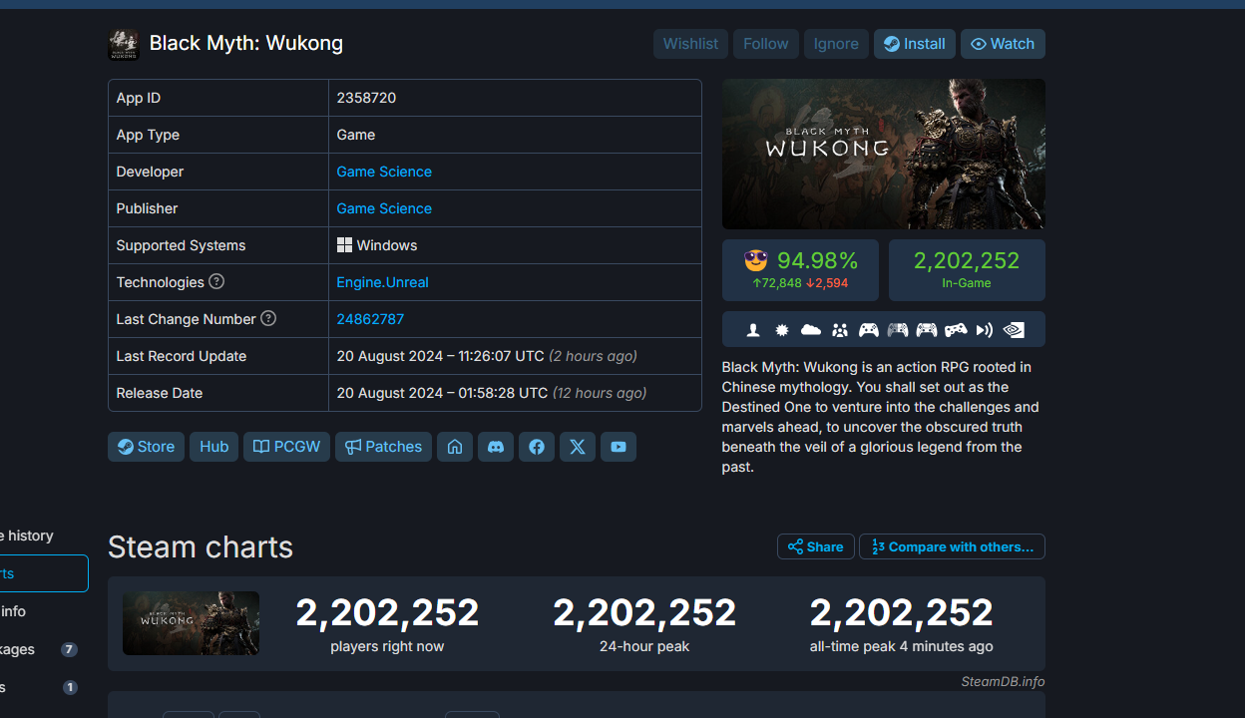The width and height of the screenshot is (1245, 718).
Task: Open the Compare with others selector
Action: pyautogui.click(x=952, y=546)
